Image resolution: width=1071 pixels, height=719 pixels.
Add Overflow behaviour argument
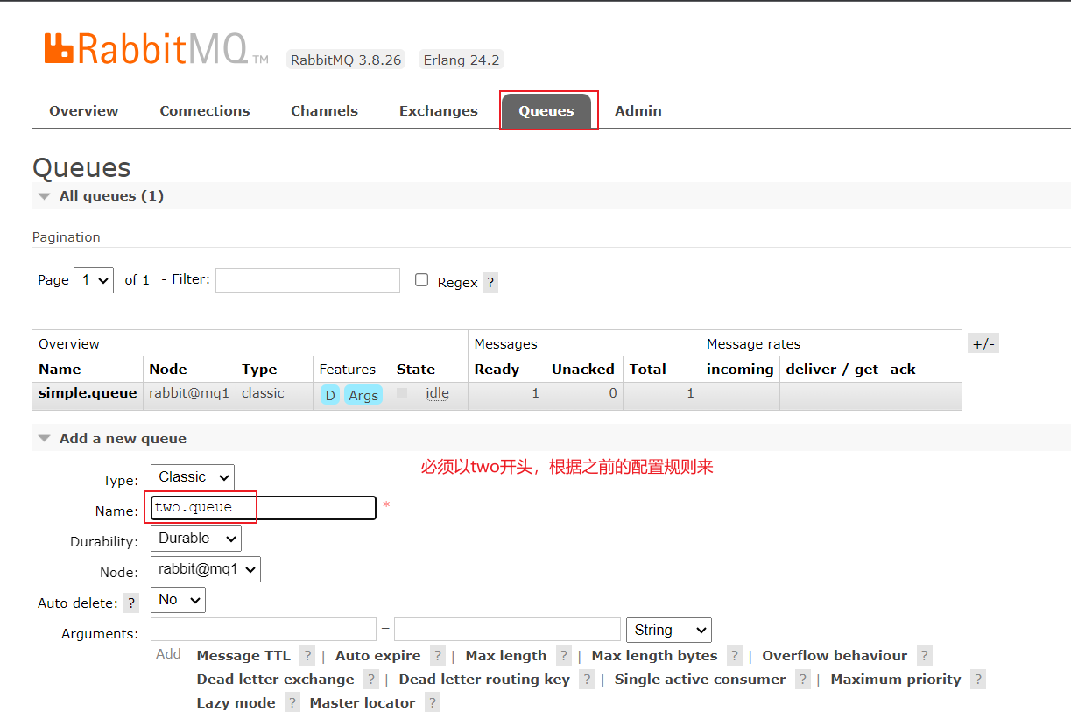click(x=835, y=656)
